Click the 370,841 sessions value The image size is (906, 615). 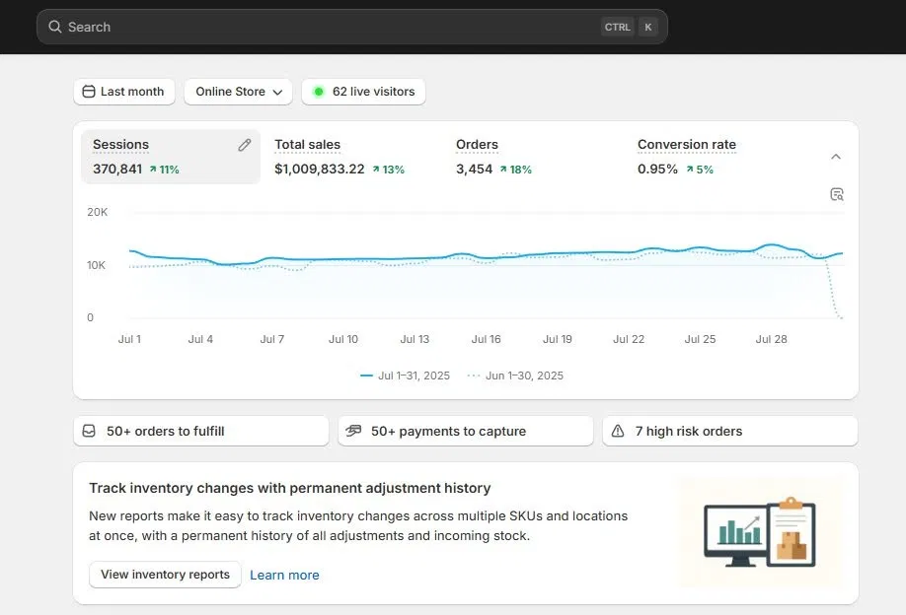pos(117,170)
